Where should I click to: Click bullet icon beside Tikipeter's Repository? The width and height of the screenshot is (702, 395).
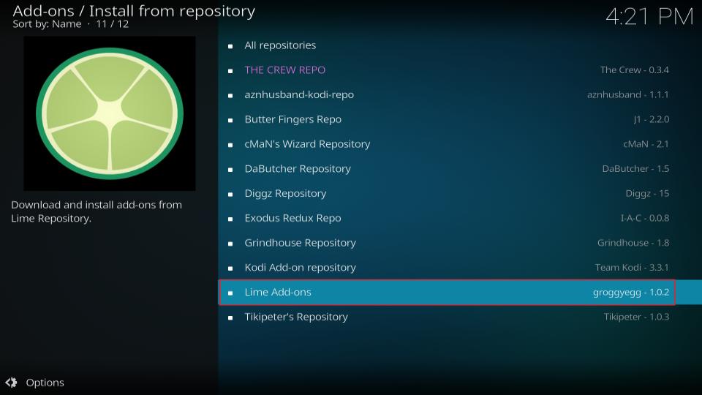click(230, 317)
